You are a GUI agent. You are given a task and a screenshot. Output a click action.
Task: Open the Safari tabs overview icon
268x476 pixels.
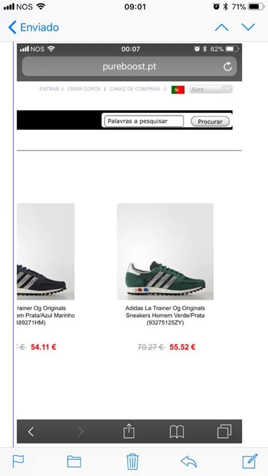pyautogui.click(x=224, y=431)
